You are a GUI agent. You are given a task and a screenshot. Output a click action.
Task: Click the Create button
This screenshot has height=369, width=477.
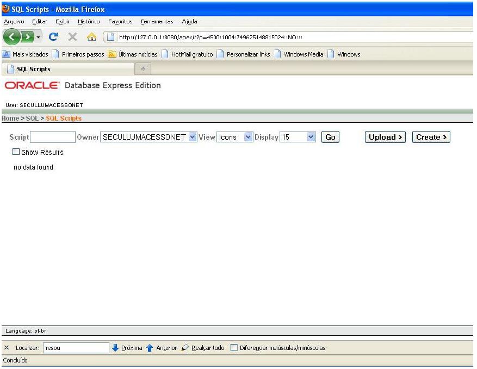pyautogui.click(x=431, y=137)
